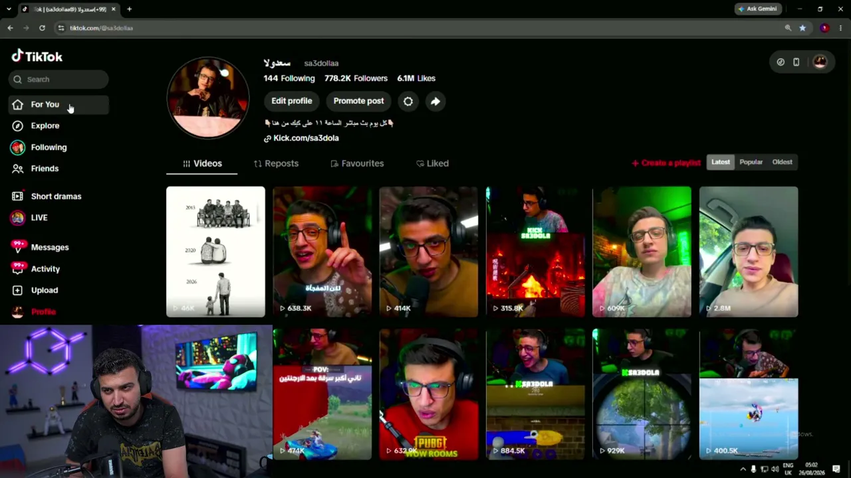Open the video with 400.5K views

point(749,394)
